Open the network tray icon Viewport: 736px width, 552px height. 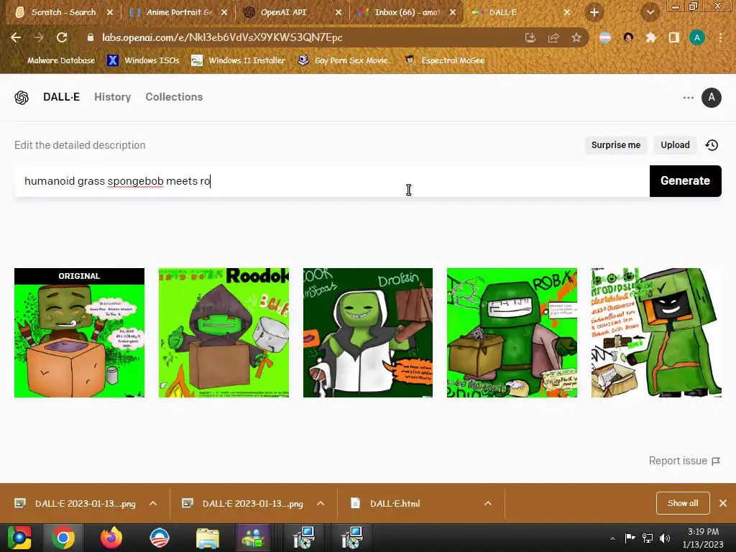pos(648,538)
